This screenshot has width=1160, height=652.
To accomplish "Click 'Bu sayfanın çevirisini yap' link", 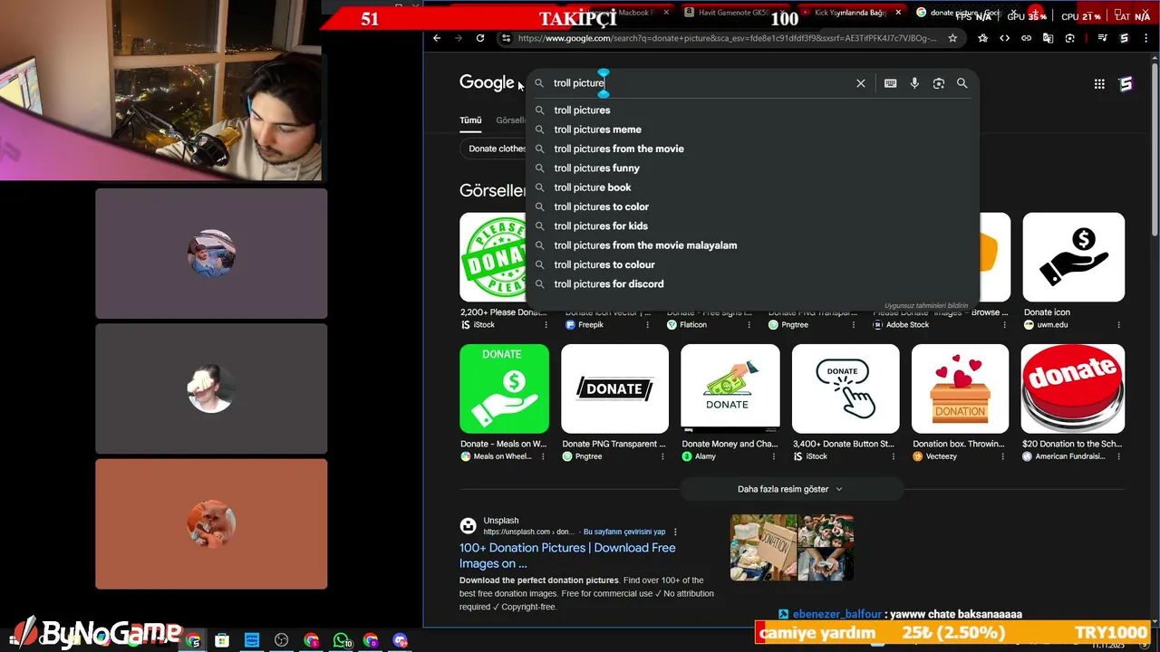I will (x=624, y=532).
